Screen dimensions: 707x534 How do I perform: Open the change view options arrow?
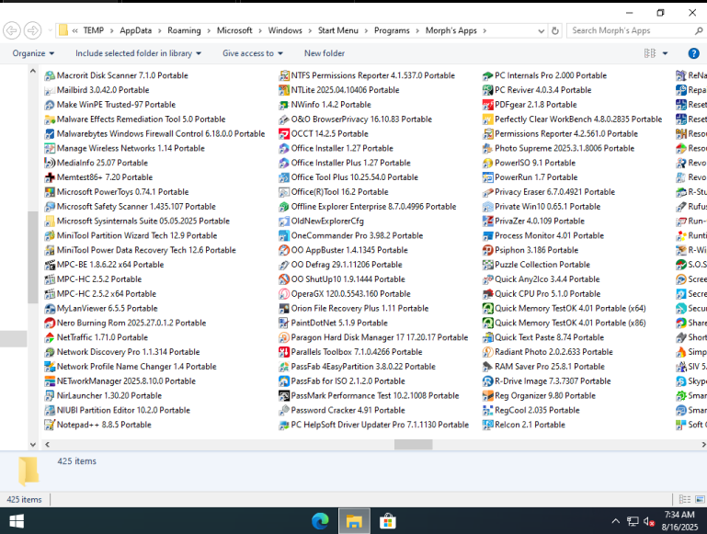[665, 53]
